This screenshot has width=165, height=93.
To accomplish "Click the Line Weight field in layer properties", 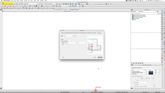I will point(143,83).
